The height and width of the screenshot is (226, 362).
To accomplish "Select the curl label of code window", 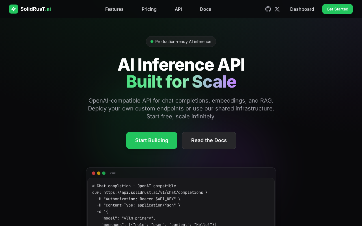I will (113, 173).
